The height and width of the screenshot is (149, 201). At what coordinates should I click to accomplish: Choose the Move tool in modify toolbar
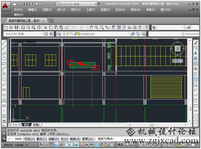coord(195,69)
